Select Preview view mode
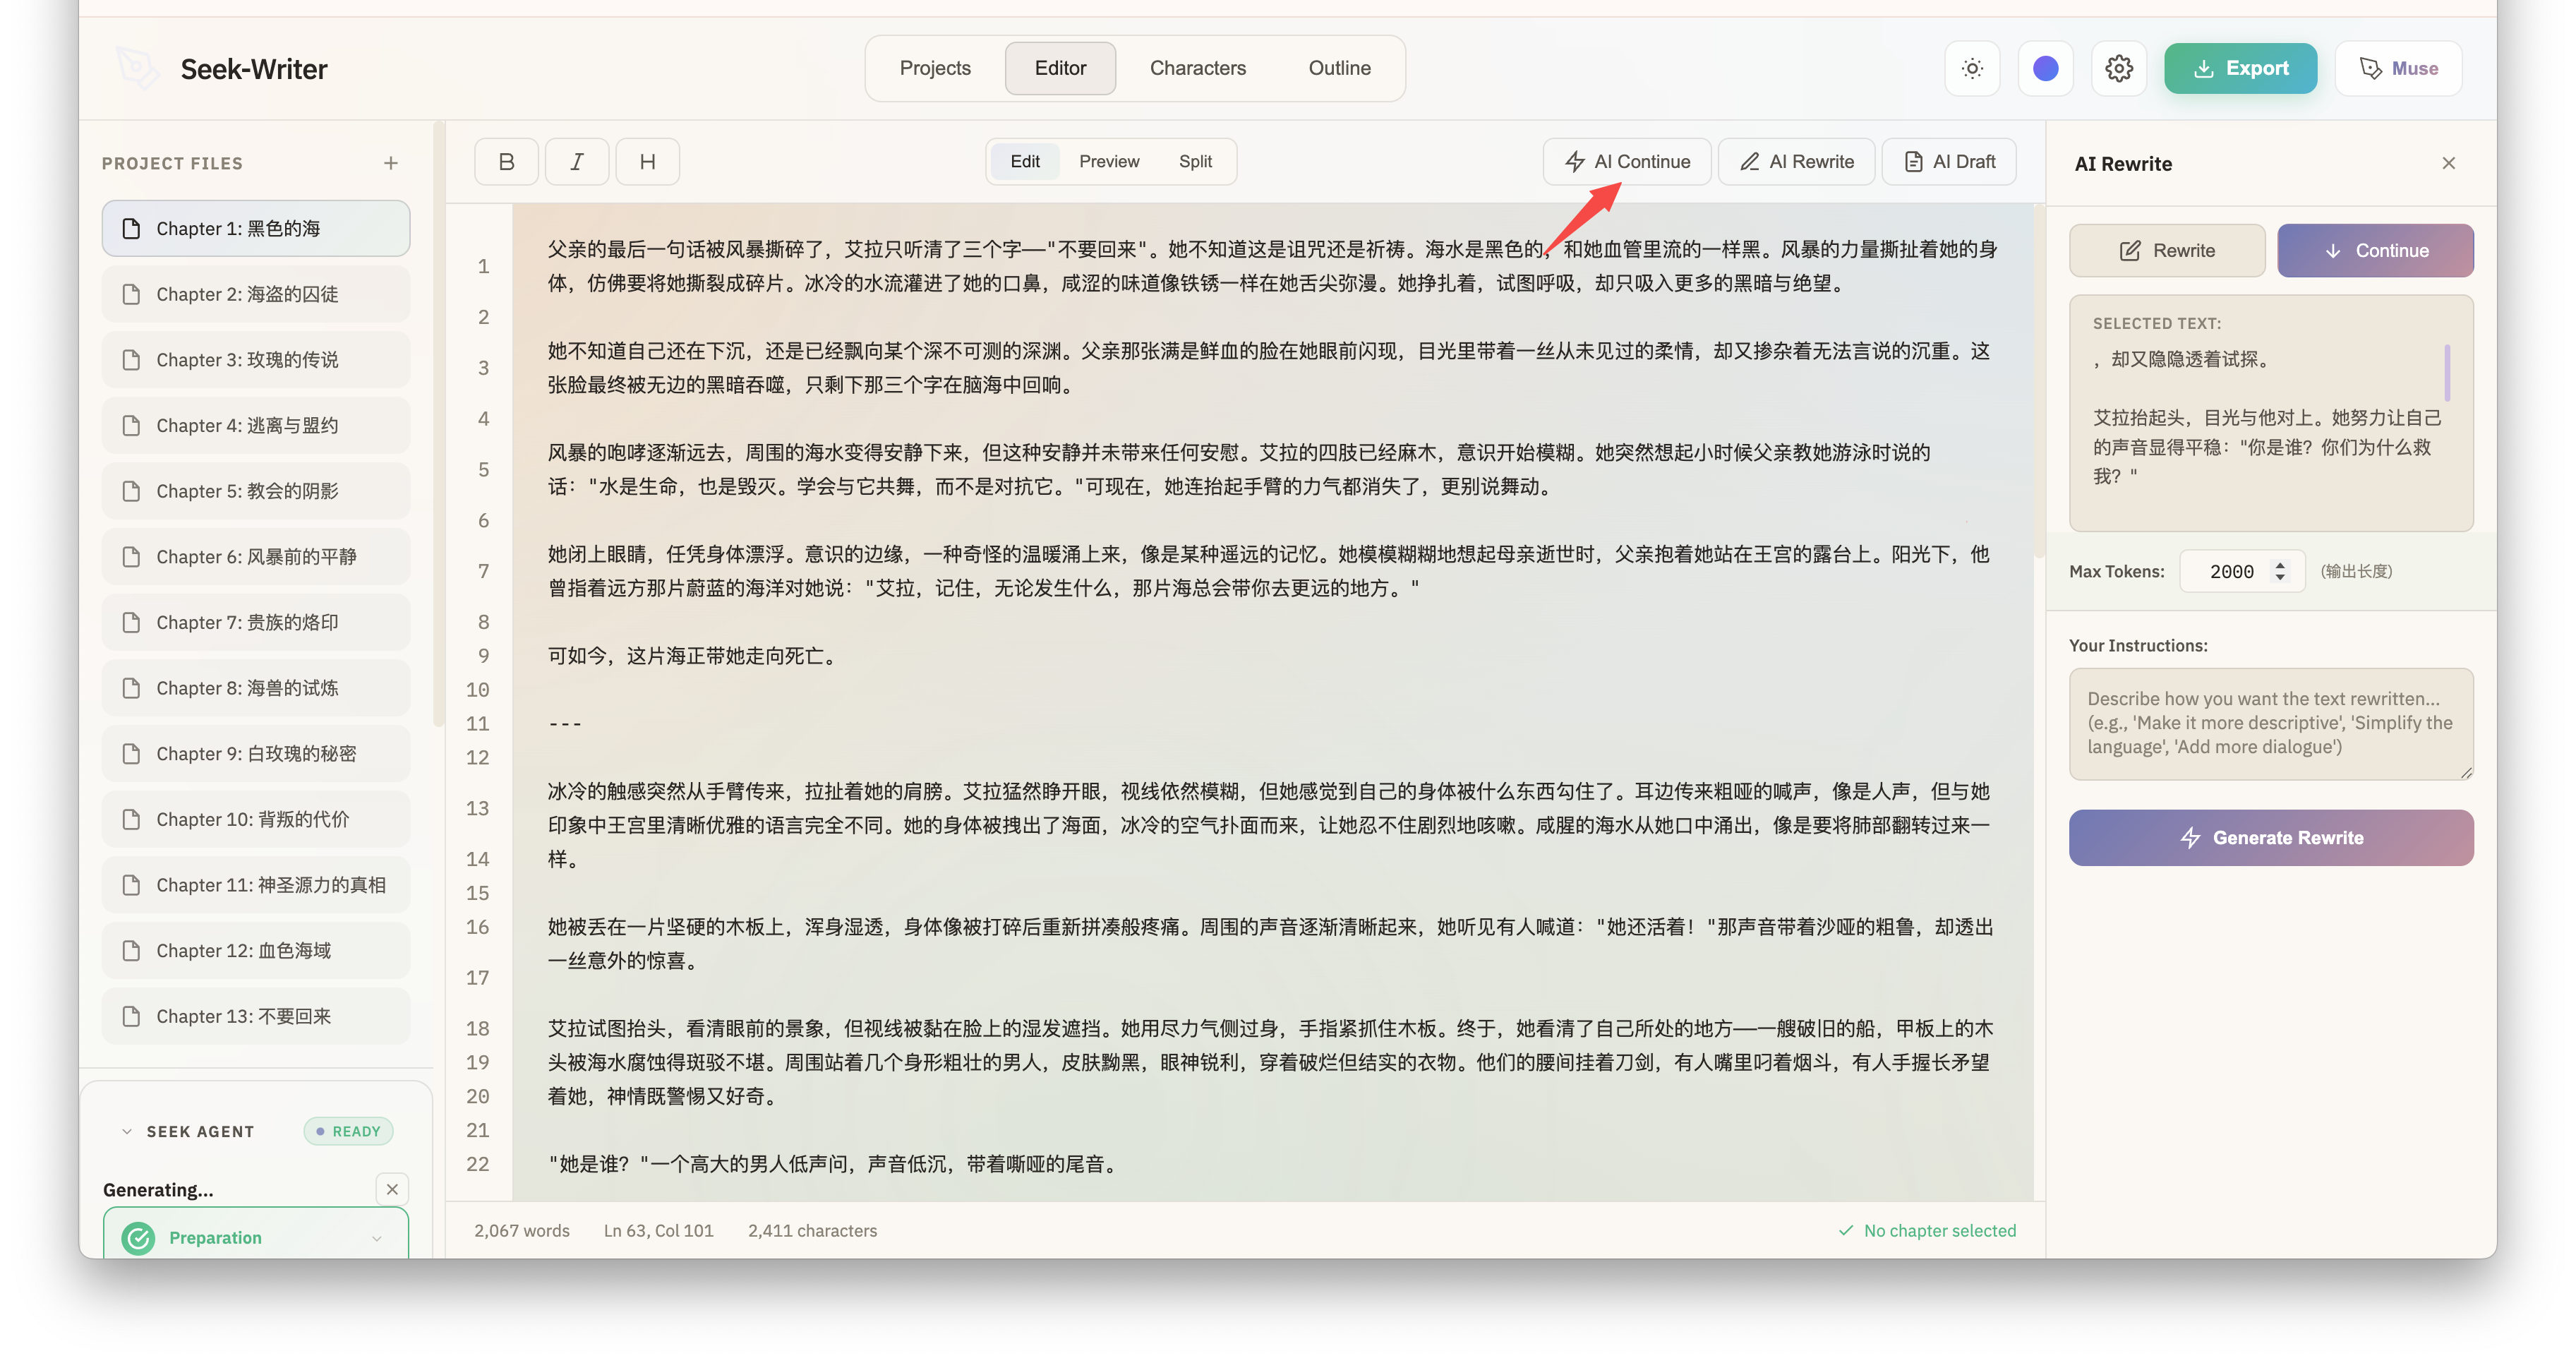This screenshot has height=1363, width=2576. click(1109, 161)
